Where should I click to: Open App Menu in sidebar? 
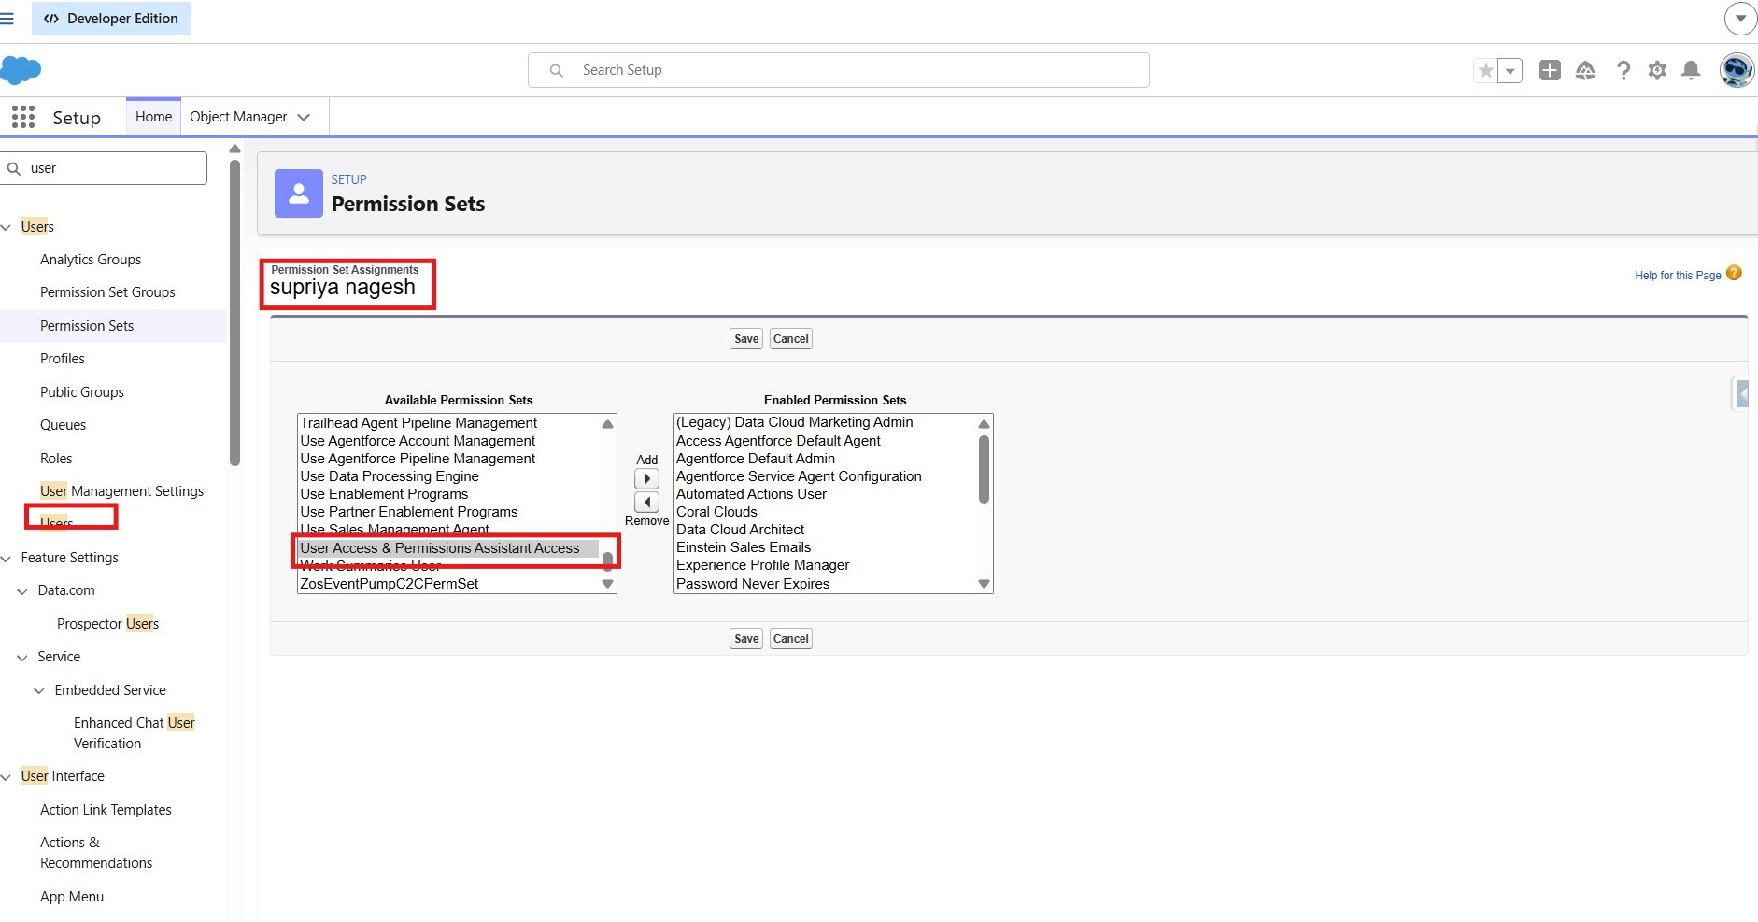(72, 897)
